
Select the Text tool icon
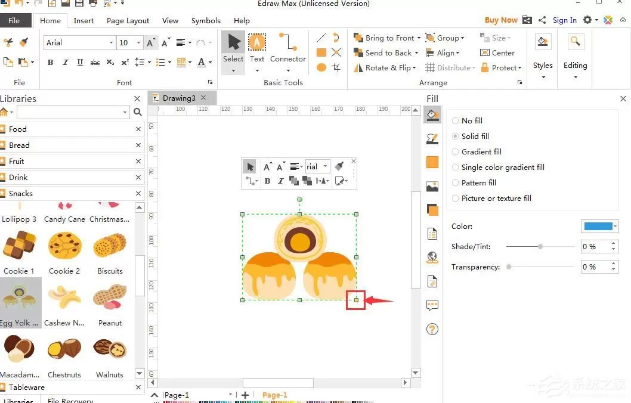[256, 42]
